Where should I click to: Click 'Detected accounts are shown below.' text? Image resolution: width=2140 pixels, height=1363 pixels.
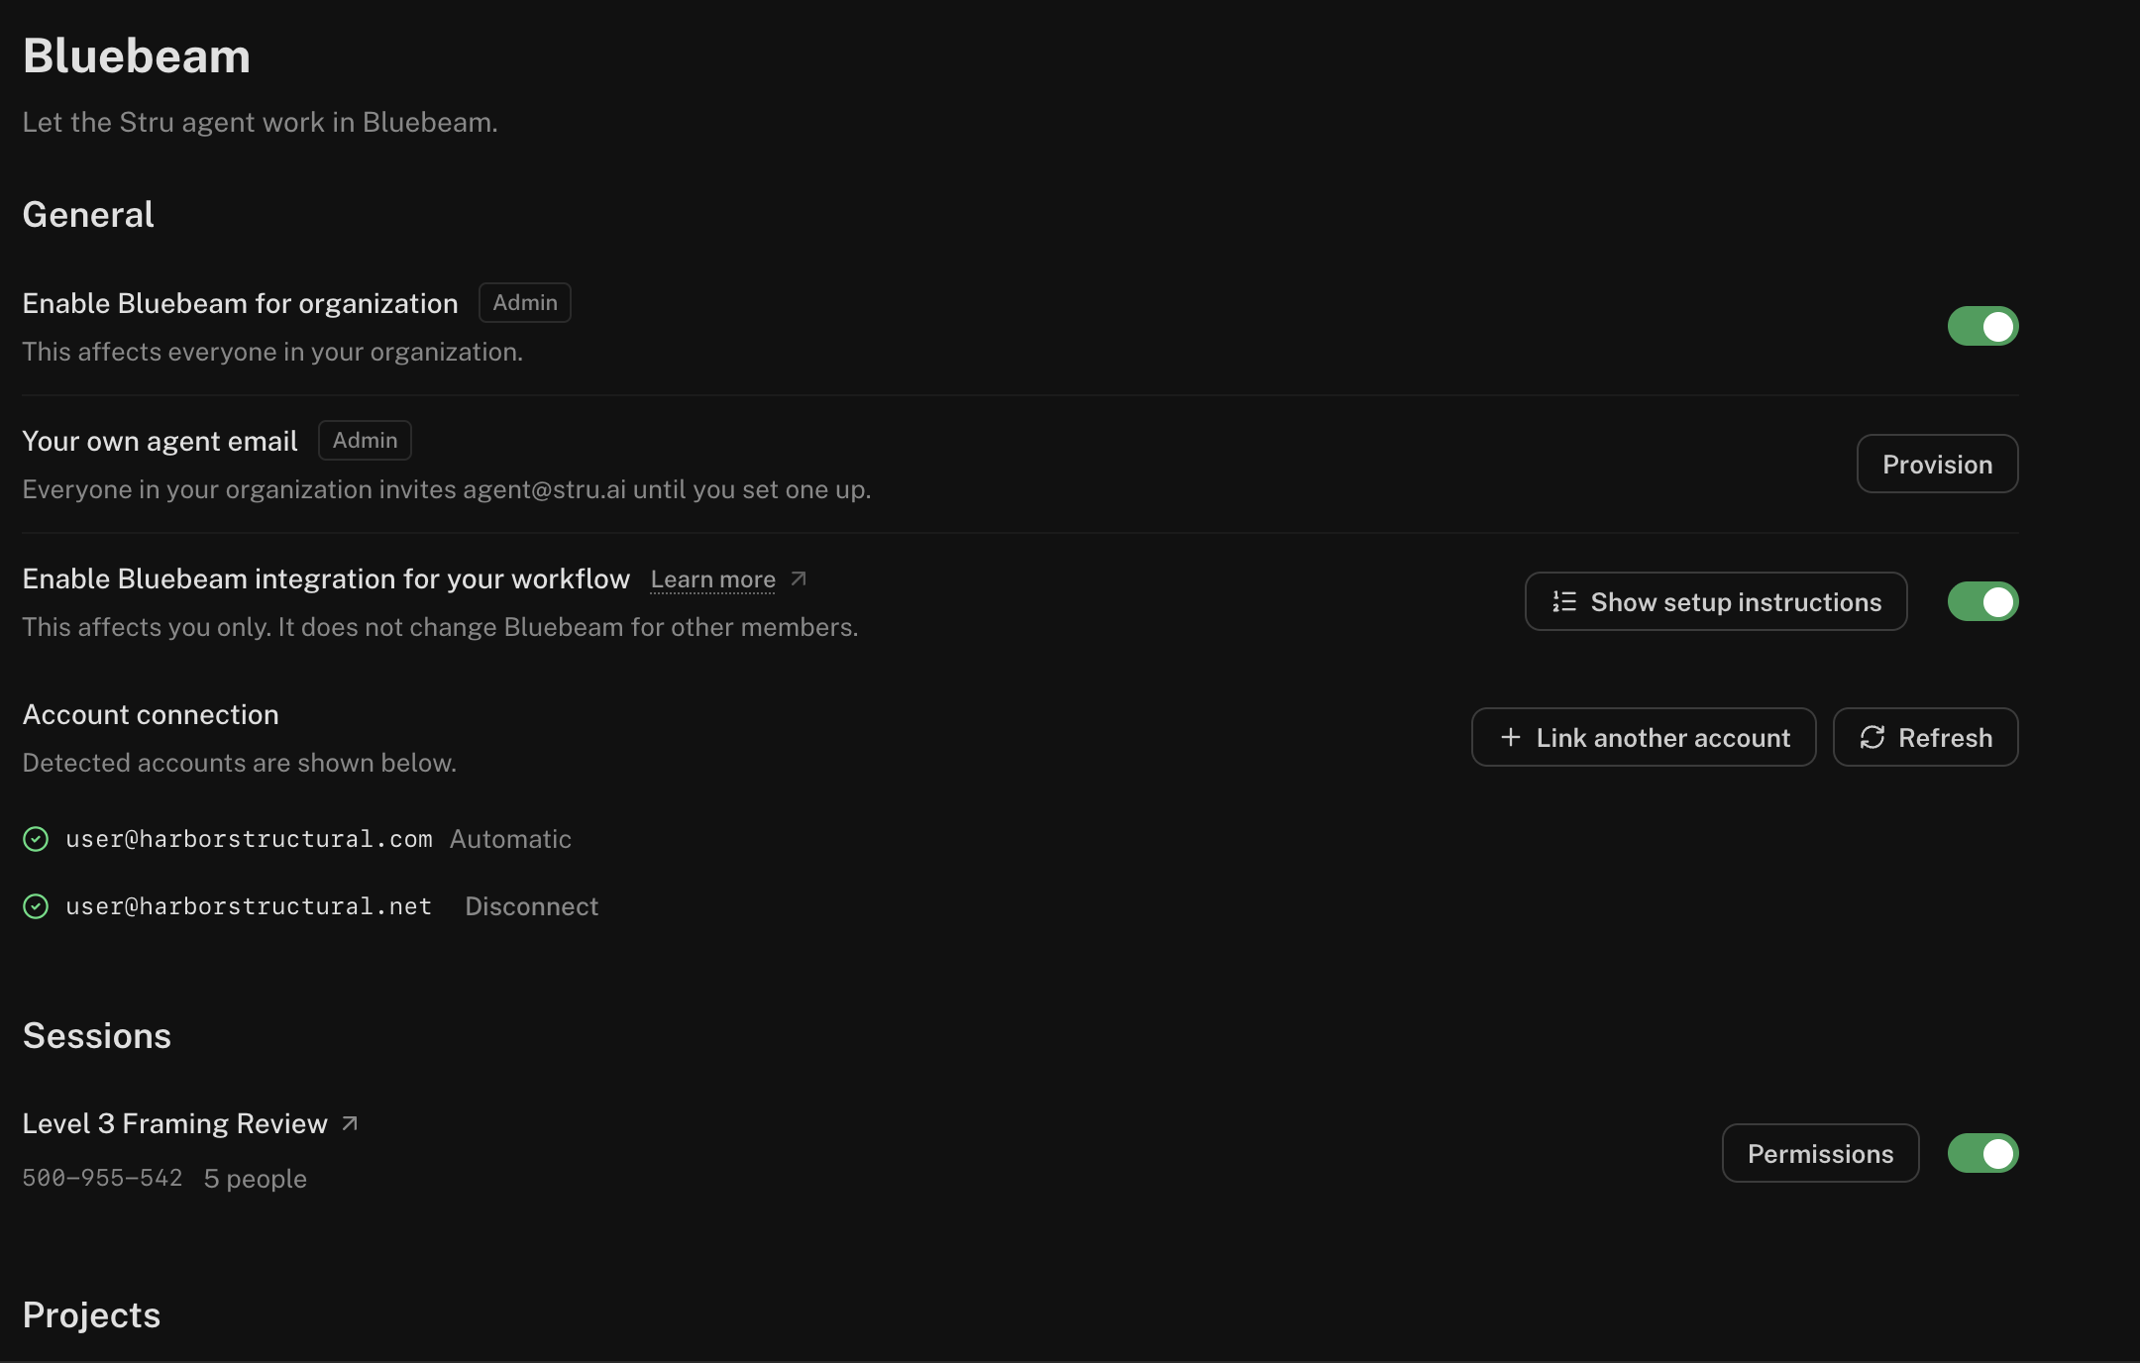point(240,763)
